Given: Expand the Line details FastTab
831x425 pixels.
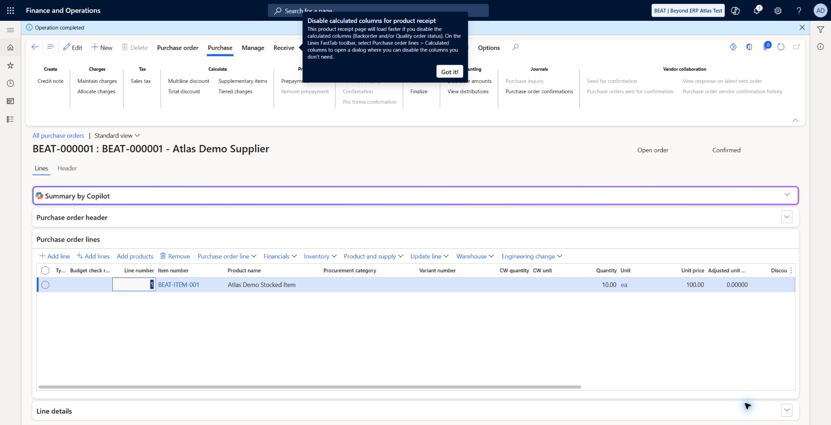Looking at the screenshot, I should coord(787,410).
